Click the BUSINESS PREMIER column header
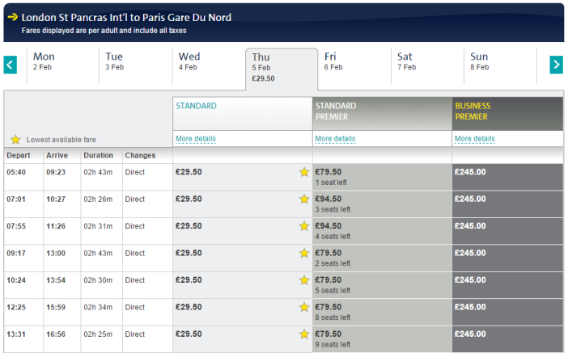Screen dimensions: 568x353 coord(508,114)
